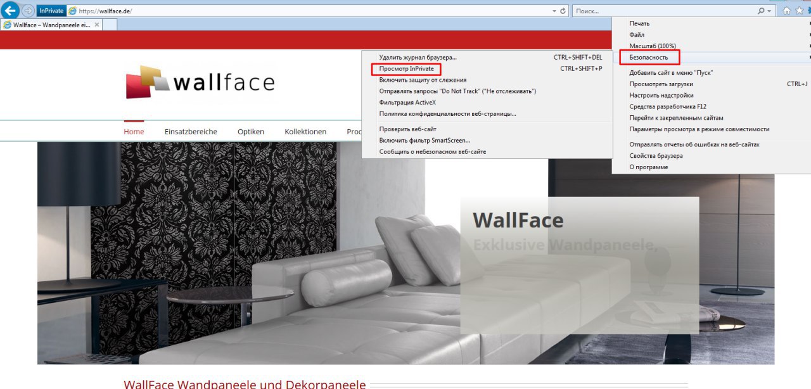
Task: Open the Файл submenu
Action: (x=711, y=35)
